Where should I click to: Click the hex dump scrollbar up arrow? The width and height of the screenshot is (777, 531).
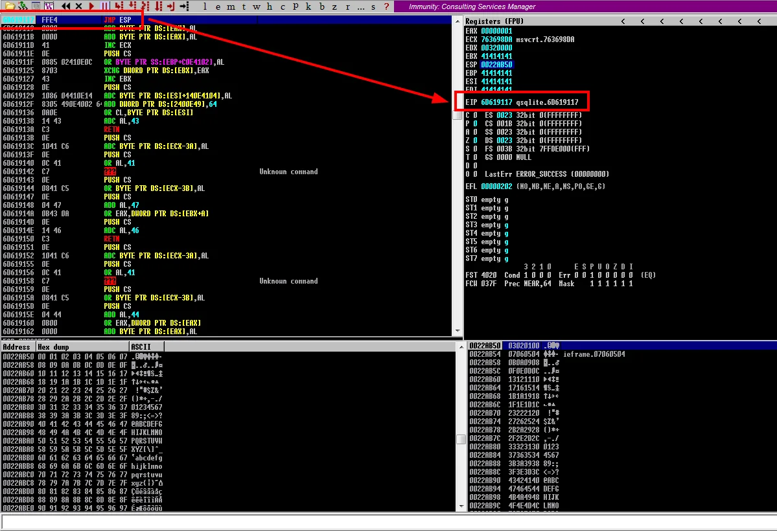(460, 346)
